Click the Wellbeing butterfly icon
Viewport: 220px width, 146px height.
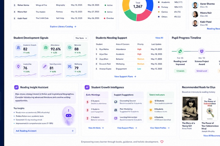[x=70, y=67]
